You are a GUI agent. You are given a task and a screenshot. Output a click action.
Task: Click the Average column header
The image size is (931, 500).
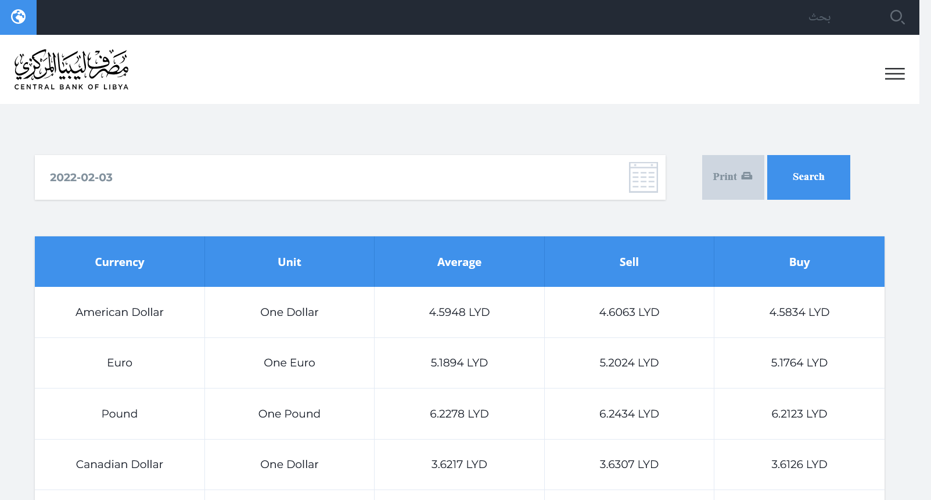pyautogui.click(x=459, y=262)
